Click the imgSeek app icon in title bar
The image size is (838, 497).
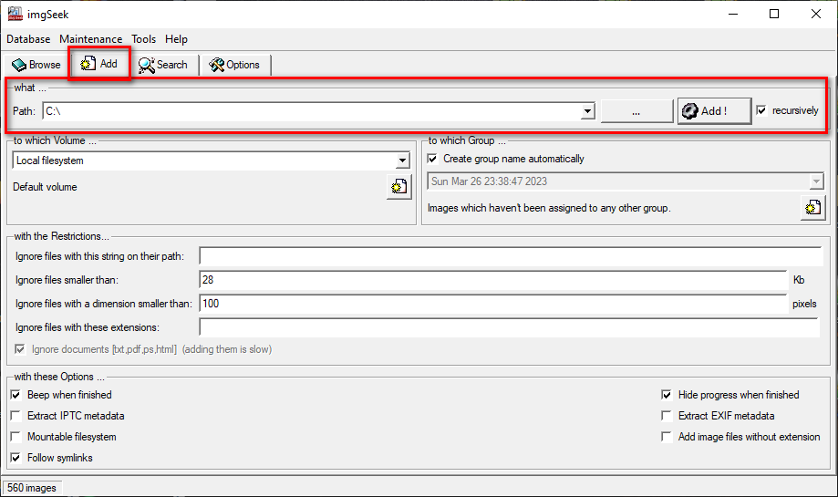(x=15, y=14)
